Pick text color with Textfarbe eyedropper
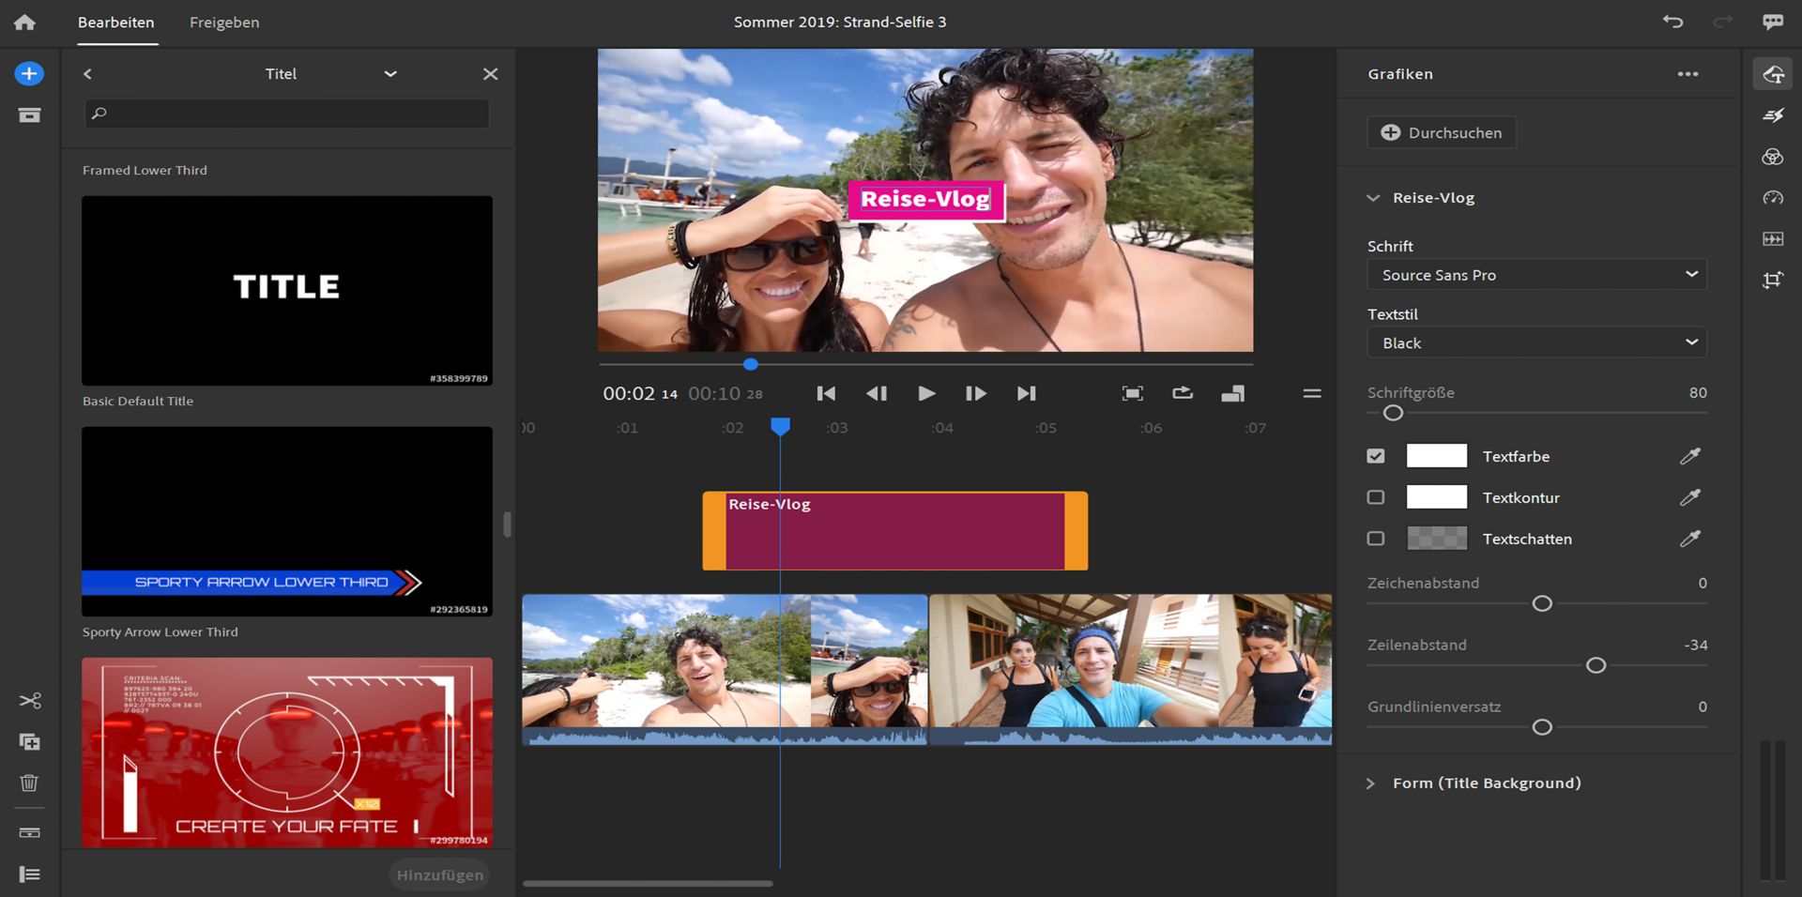1802x897 pixels. tap(1689, 457)
